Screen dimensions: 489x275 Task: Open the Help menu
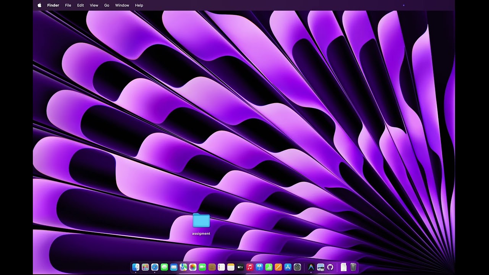(139, 5)
